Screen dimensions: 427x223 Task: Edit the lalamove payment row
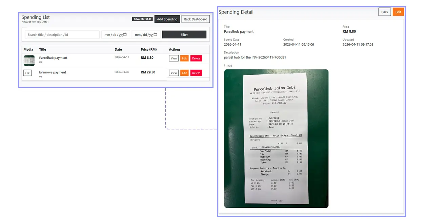[x=184, y=73]
